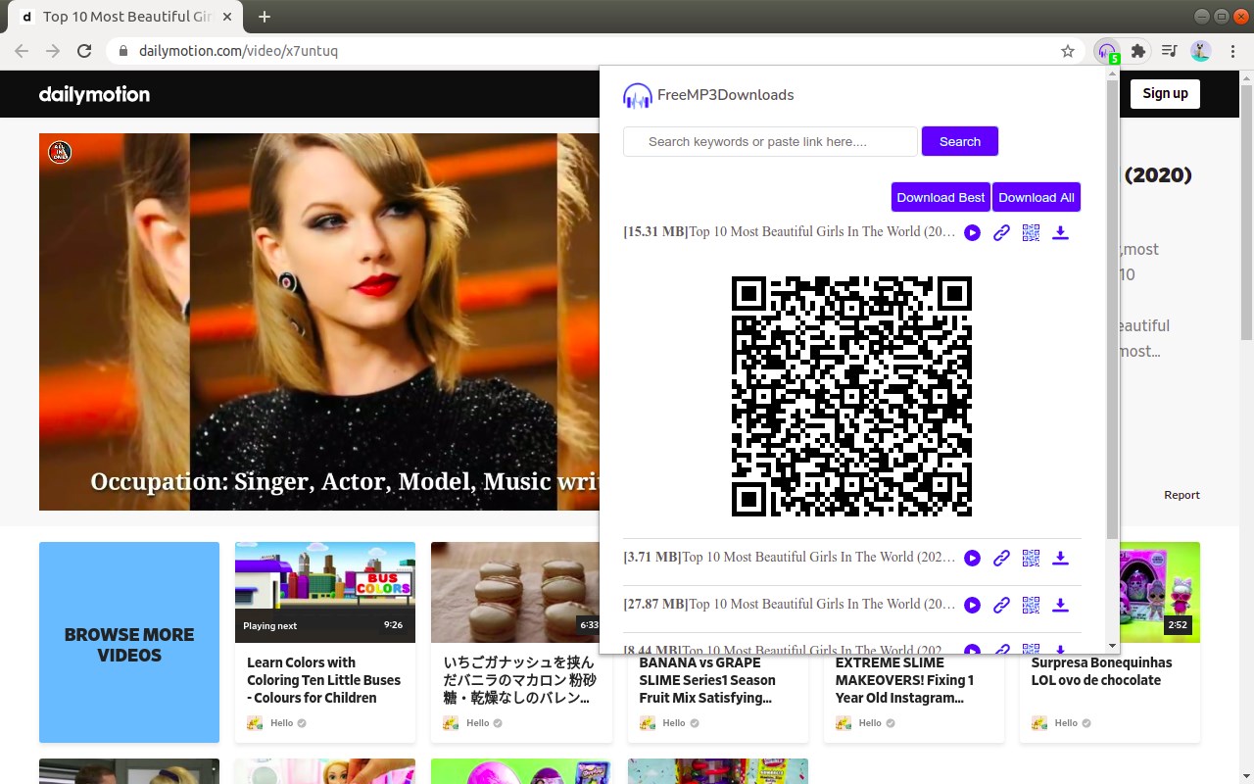
Task: Open a new browser tab
Action: click(264, 17)
